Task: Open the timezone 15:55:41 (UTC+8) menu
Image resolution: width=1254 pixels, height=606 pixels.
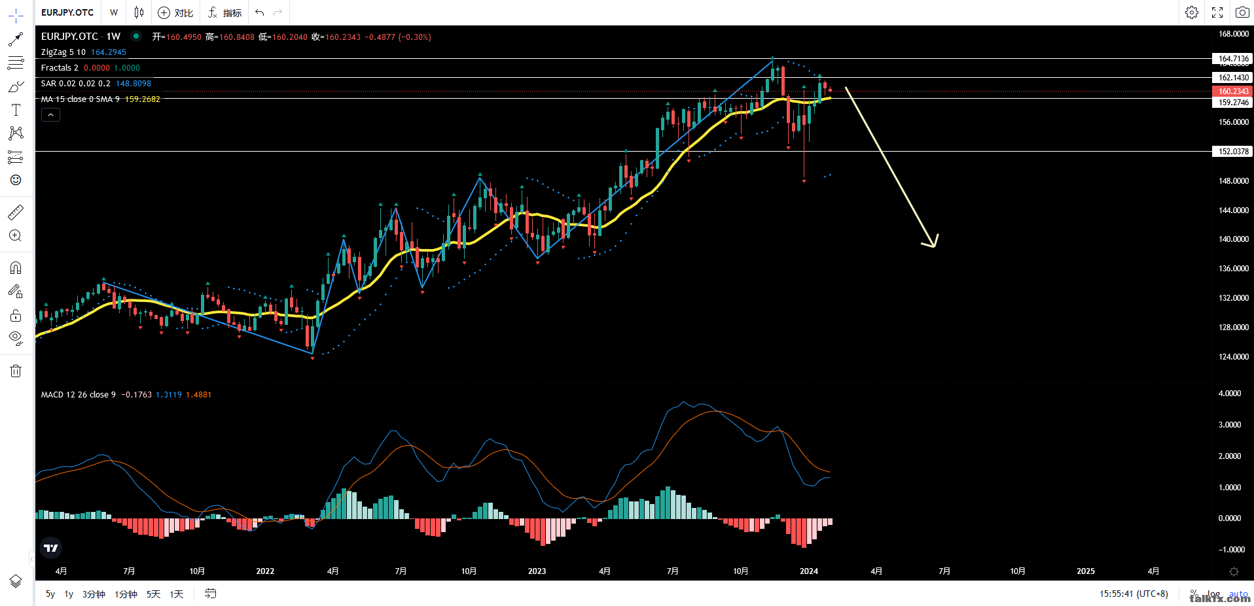Action: point(1134,594)
